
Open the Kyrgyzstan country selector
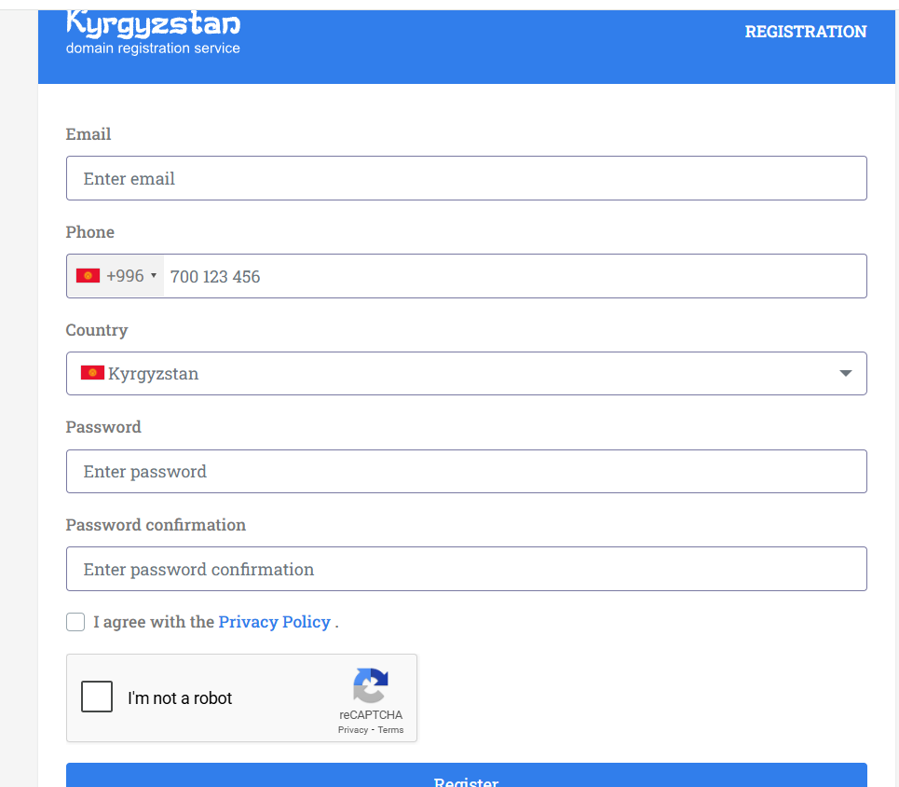[466, 373]
